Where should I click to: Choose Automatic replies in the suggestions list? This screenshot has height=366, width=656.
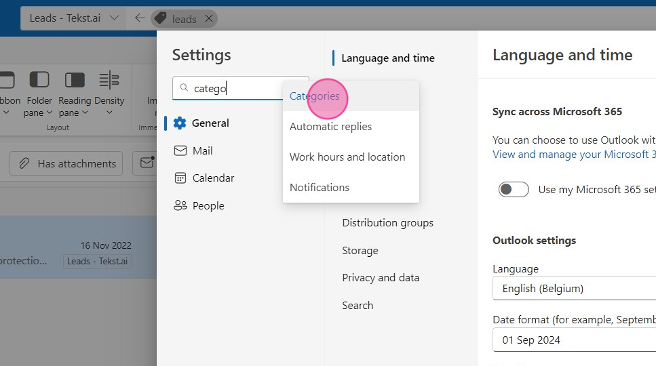point(351,126)
